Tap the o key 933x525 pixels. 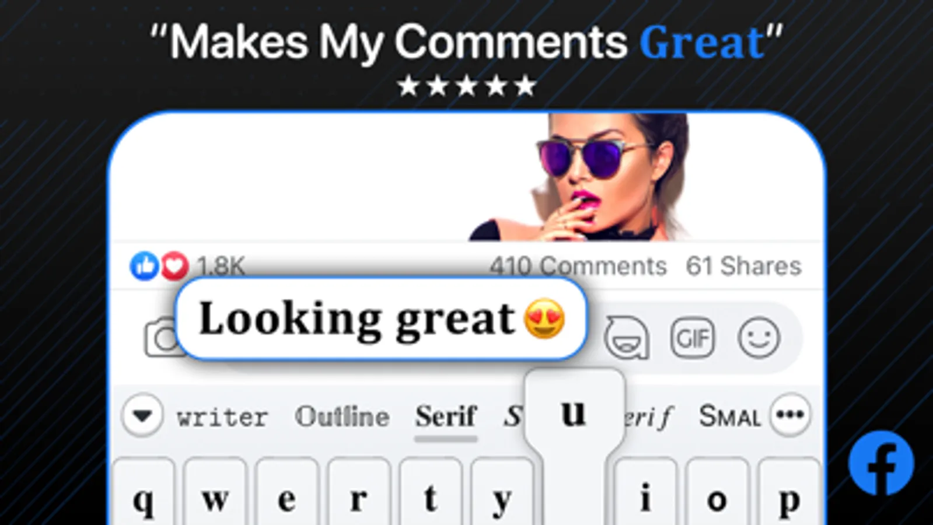[x=717, y=493]
